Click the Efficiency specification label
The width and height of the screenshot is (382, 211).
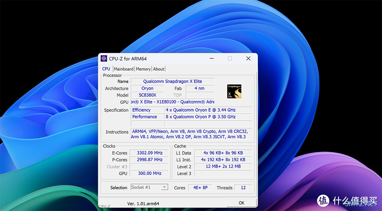(147, 110)
